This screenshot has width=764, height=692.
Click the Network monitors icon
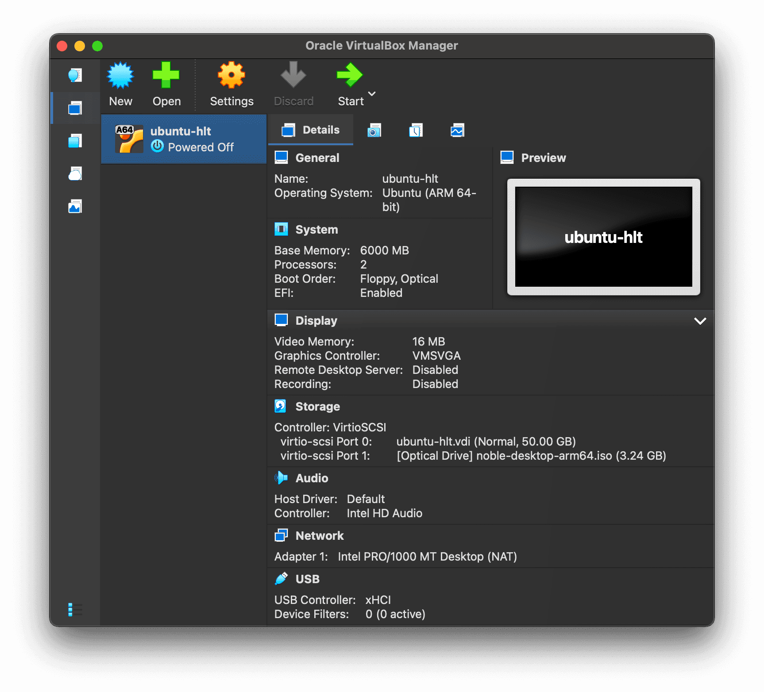tap(282, 535)
